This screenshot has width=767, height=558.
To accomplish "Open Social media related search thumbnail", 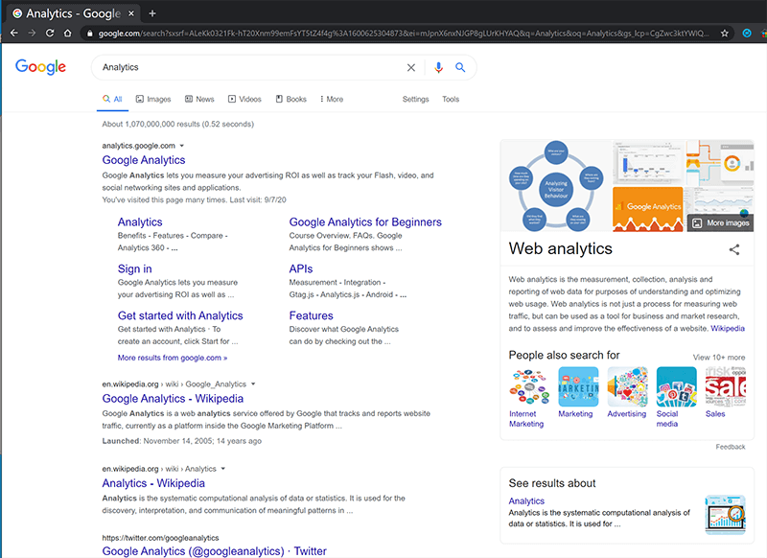I will [x=676, y=386].
